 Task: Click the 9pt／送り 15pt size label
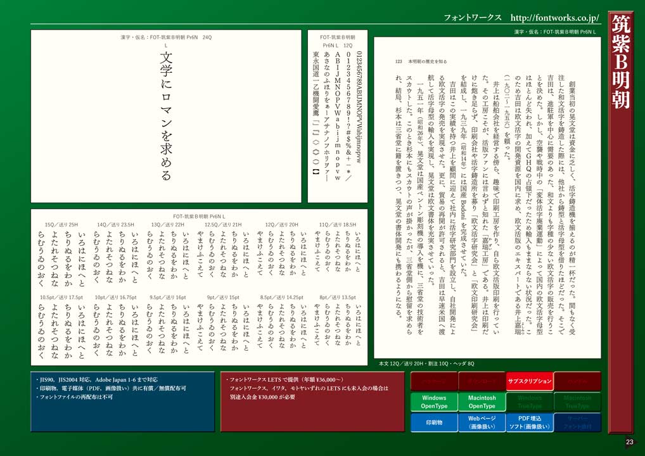[224, 297]
